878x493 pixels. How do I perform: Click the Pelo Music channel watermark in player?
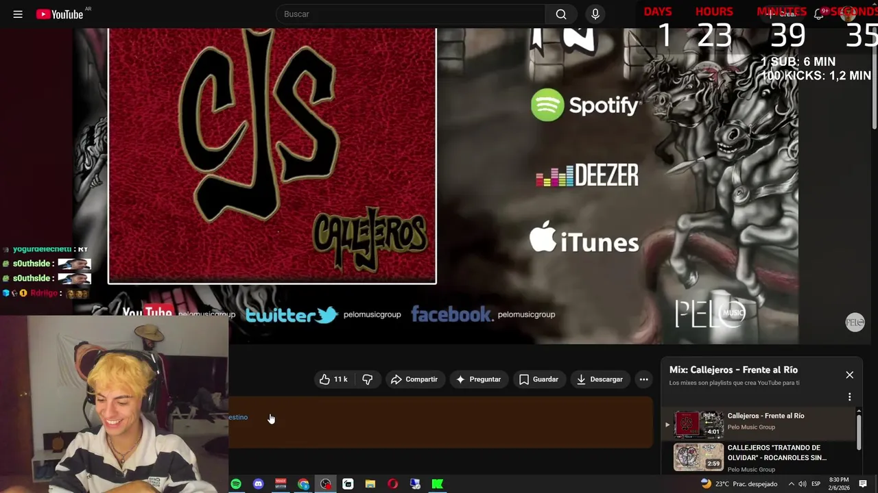tap(855, 323)
